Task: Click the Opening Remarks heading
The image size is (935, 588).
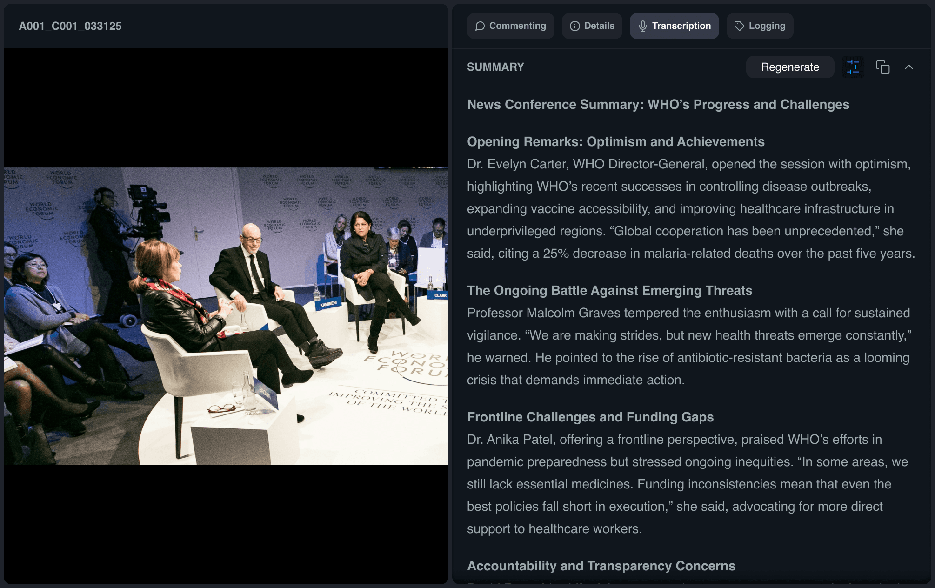Action: click(615, 141)
